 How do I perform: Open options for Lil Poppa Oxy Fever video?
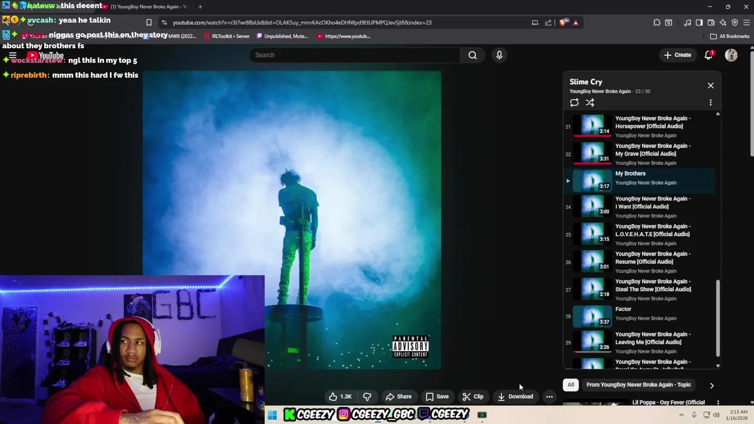717,403
